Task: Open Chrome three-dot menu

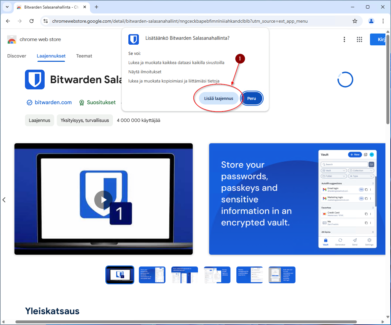Action: tap(383, 21)
